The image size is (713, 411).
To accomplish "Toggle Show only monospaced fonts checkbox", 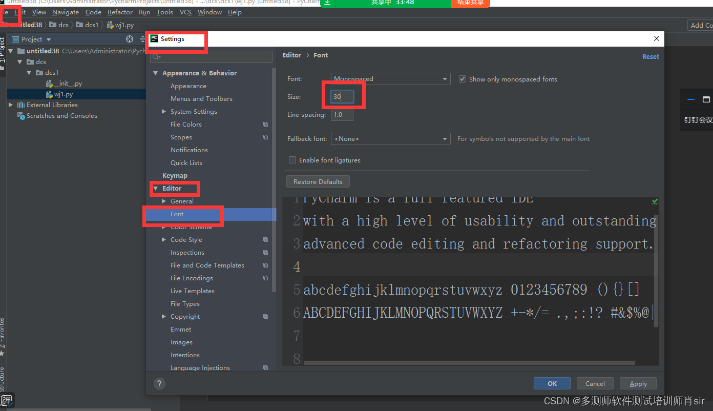I will (463, 79).
